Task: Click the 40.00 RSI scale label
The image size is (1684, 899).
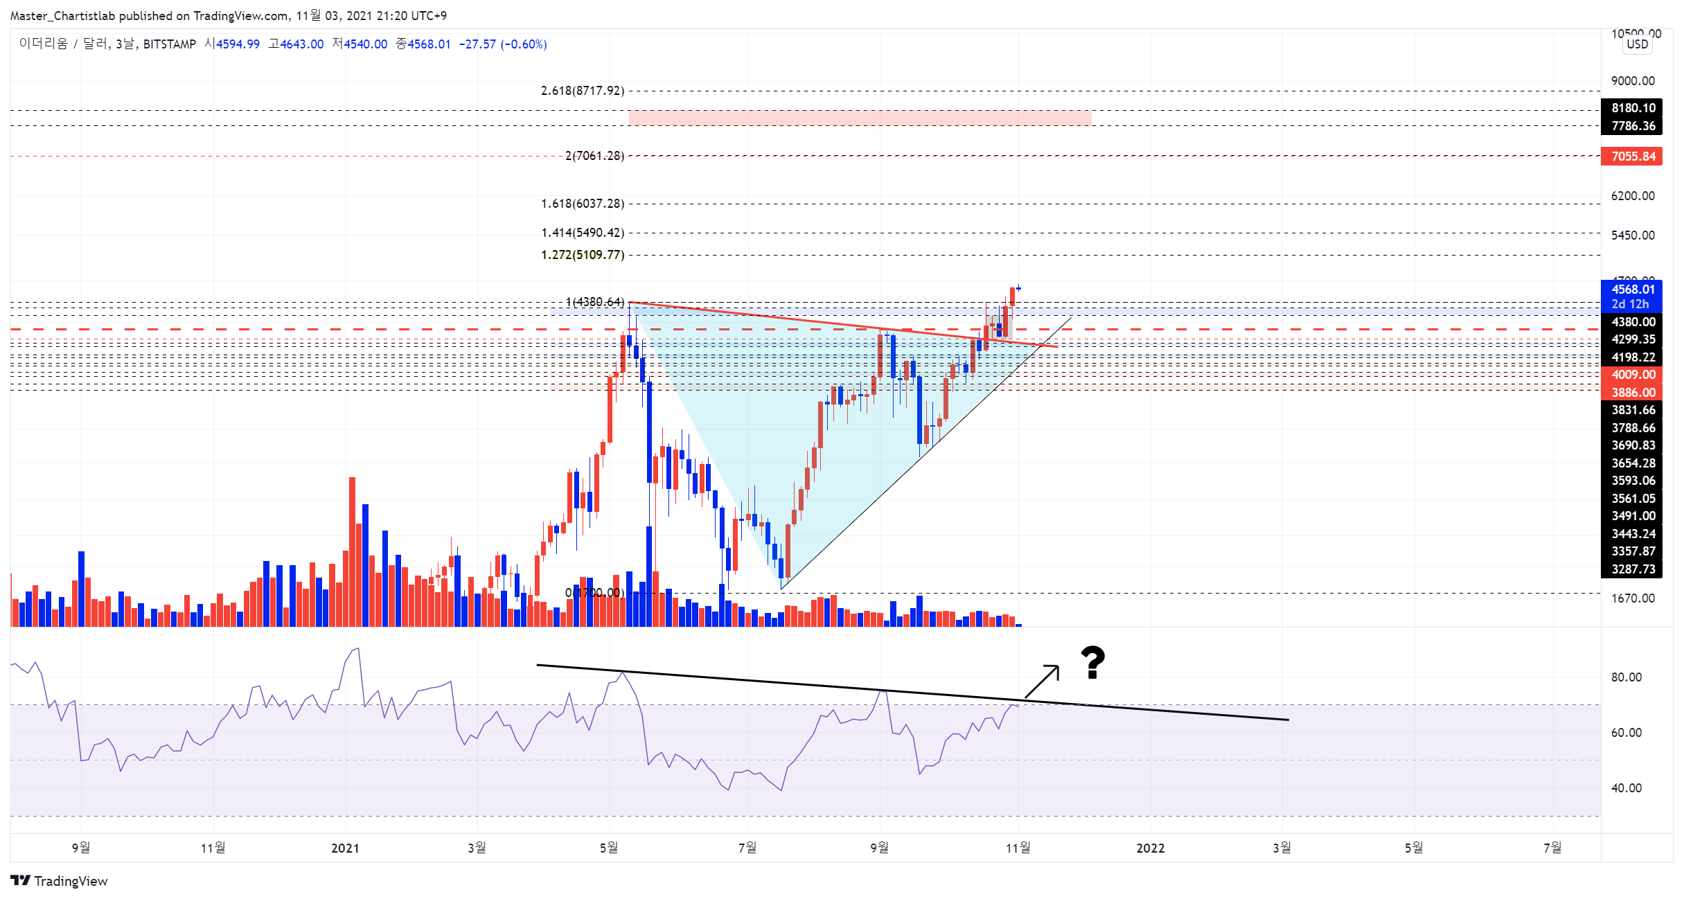Action: 1626,788
